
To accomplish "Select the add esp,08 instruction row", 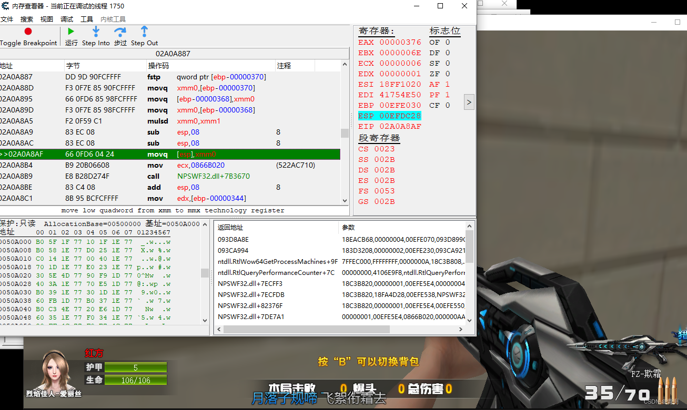I will click(170, 187).
